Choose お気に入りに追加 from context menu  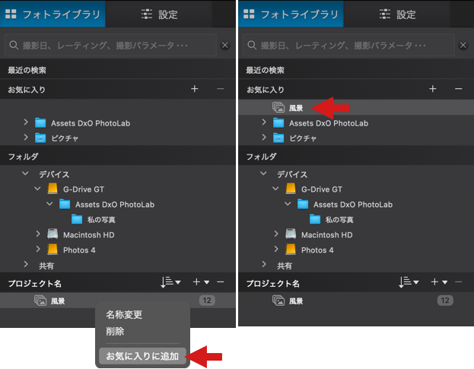(x=143, y=356)
